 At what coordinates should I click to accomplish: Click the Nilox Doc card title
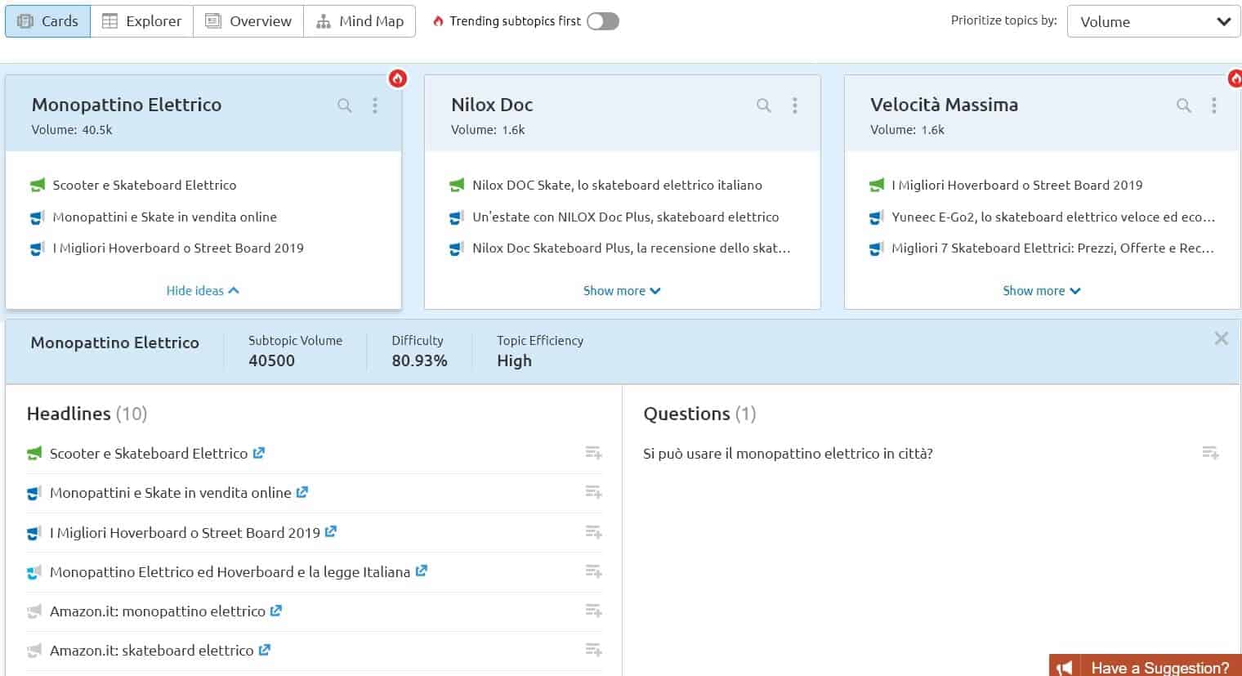pos(492,105)
